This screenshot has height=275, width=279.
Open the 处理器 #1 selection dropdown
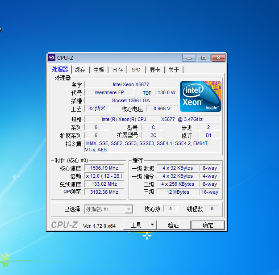[x=108, y=209]
